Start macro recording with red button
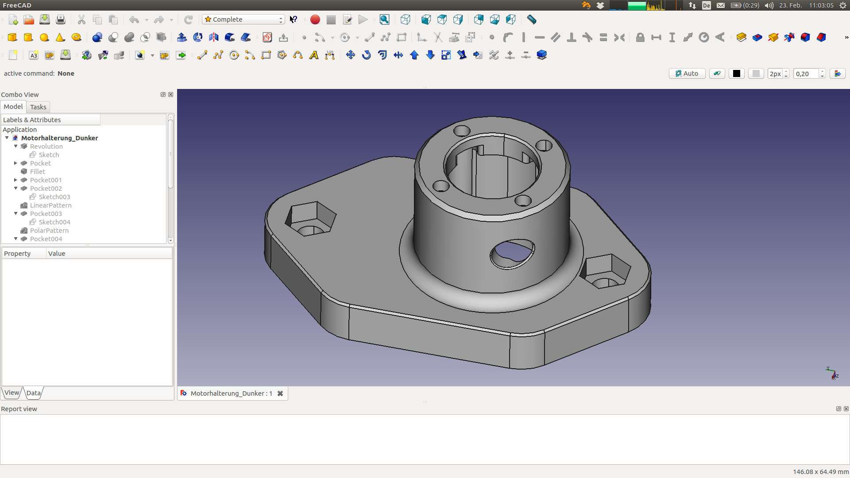This screenshot has height=478, width=850. [x=315, y=19]
